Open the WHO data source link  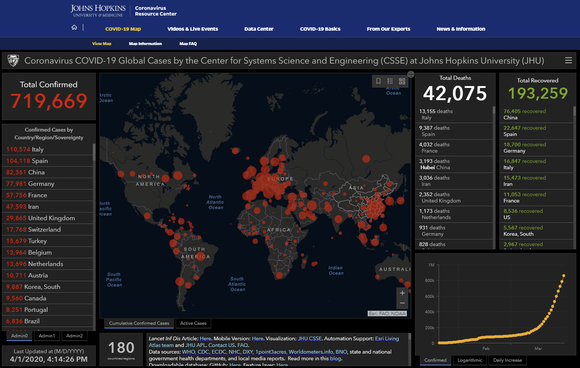pos(189,352)
